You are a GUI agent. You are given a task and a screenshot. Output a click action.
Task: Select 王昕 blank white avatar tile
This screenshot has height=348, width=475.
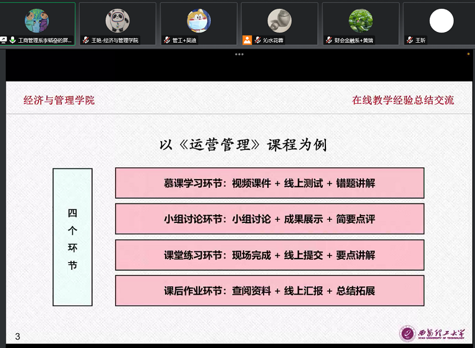[x=441, y=21]
